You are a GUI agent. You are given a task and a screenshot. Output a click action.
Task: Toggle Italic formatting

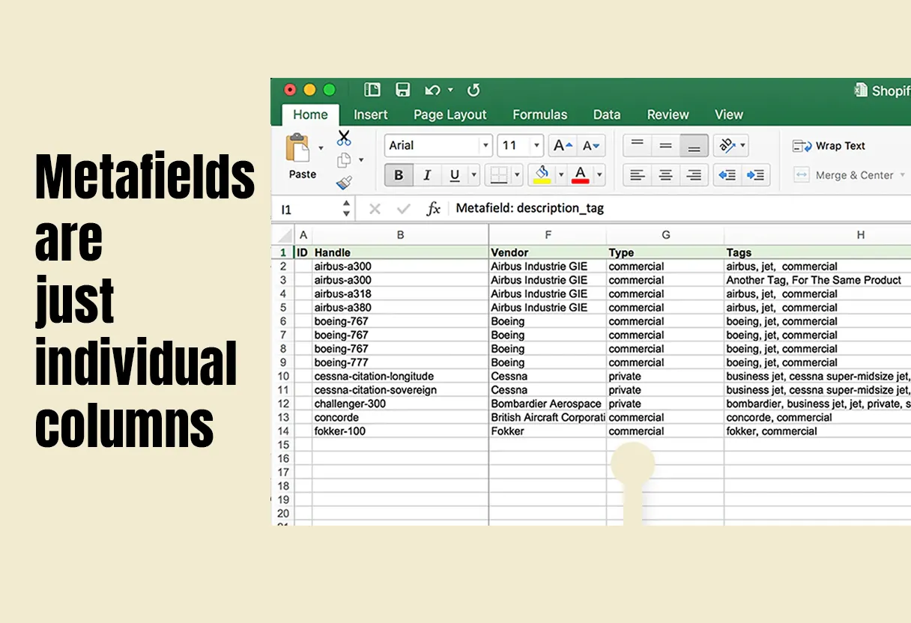[427, 175]
